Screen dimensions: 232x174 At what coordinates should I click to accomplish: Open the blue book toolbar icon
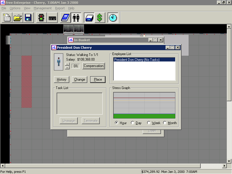pyautogui.click(x=65, y=18)
